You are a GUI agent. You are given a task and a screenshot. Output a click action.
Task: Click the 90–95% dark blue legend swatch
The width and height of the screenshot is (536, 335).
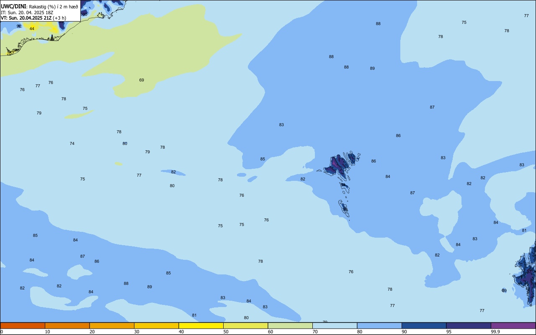click(424, 325)
